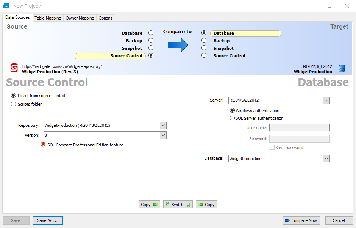Click the large blue Compare to arrow
The image size is (356, 228).
click(178, 45)
